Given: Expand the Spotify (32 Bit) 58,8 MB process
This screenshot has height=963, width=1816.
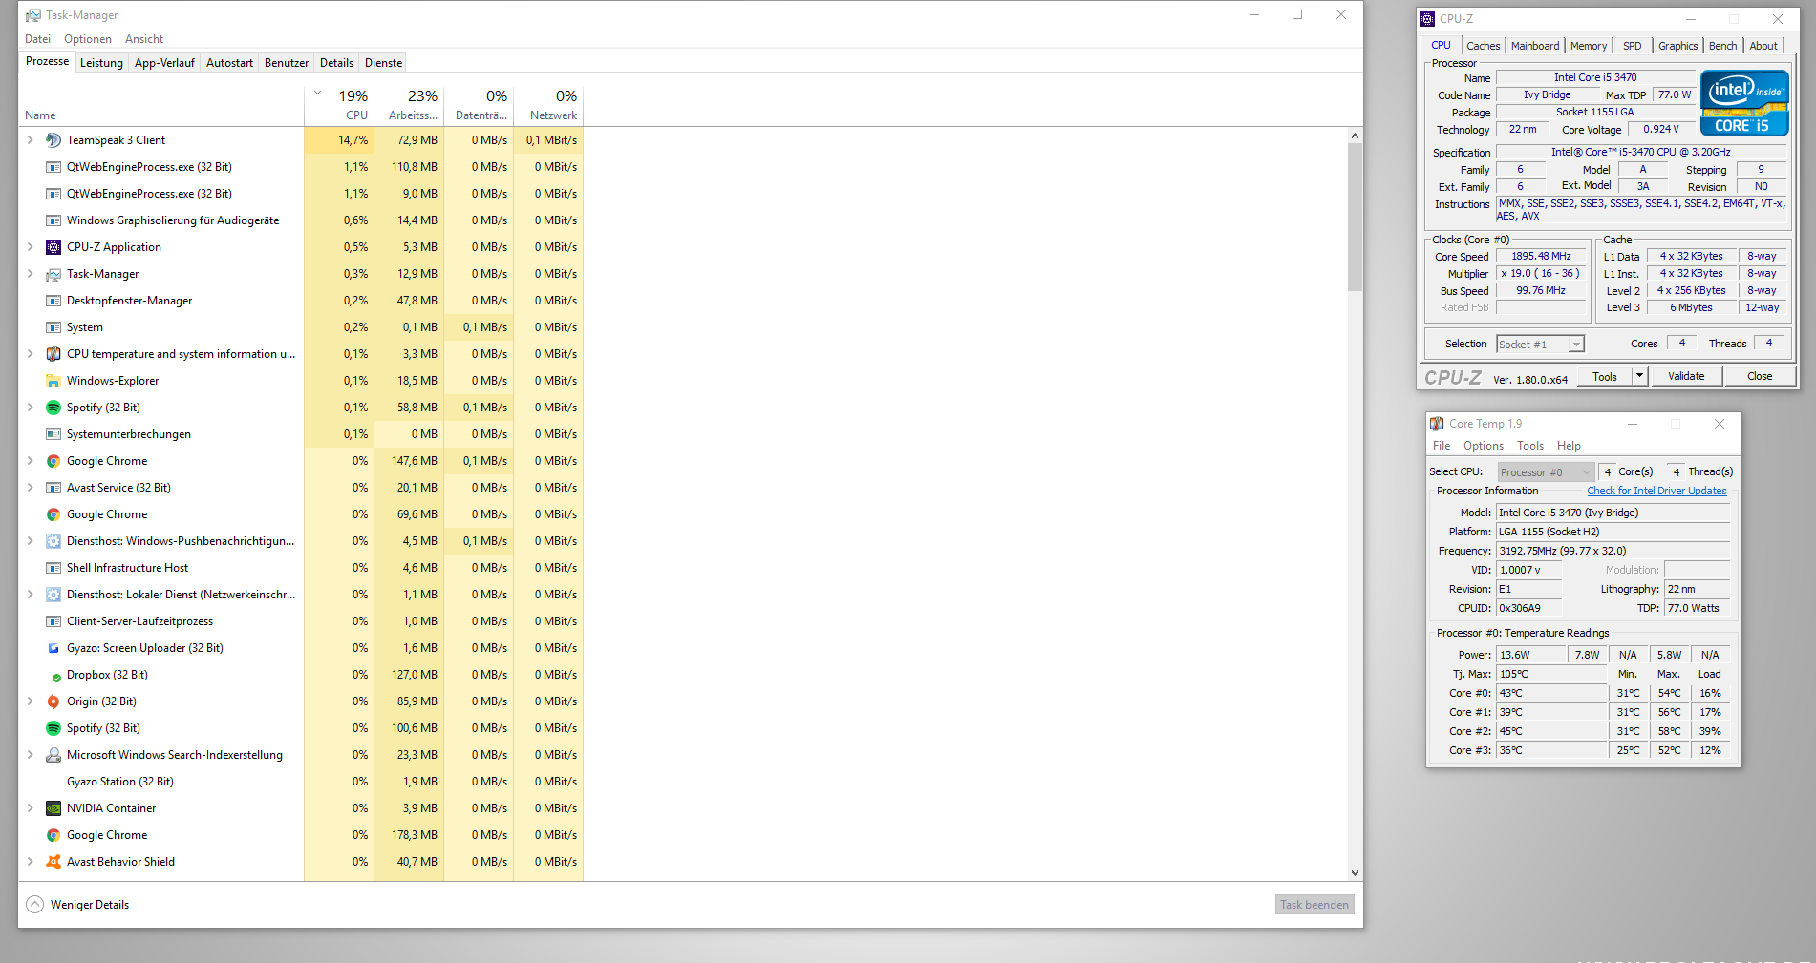Looking at the screenshot, I should [30, 408].
